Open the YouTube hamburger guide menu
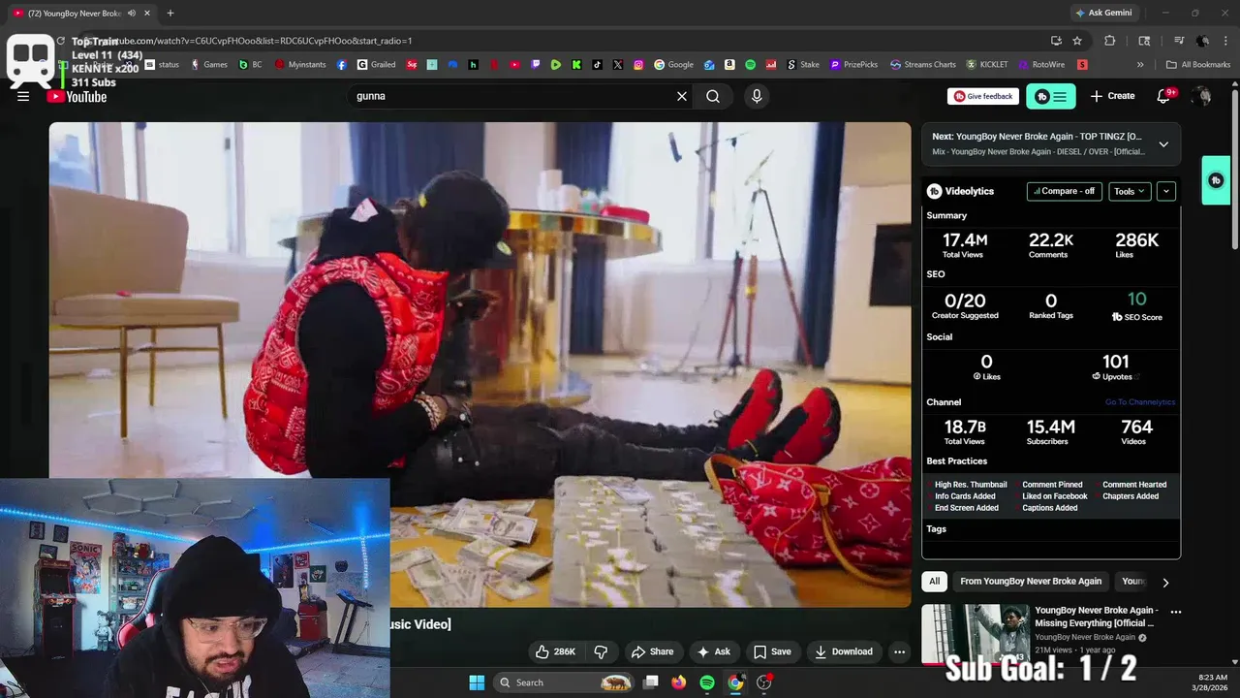The width and height of the screenshot is (1240, 698). click(x=23, y=96)
